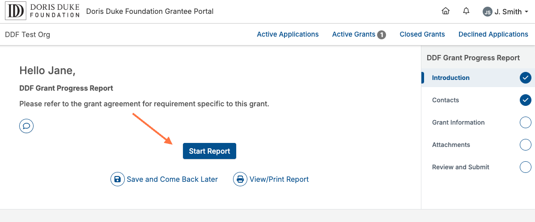Viewport: 535px width, 222px height.
Task: Go to Active Applications tab
Action: (288, 34)
